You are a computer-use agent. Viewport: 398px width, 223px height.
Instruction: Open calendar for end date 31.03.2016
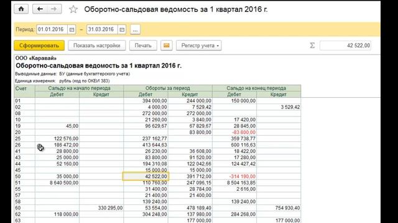point(122,30)
